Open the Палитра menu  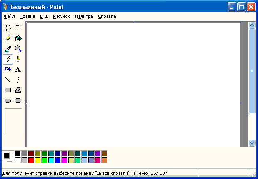tap(84, 17)
